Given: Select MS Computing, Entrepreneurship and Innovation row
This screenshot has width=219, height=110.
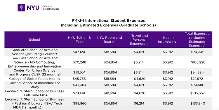Looking at the screenshot, I should click(108, 62).
